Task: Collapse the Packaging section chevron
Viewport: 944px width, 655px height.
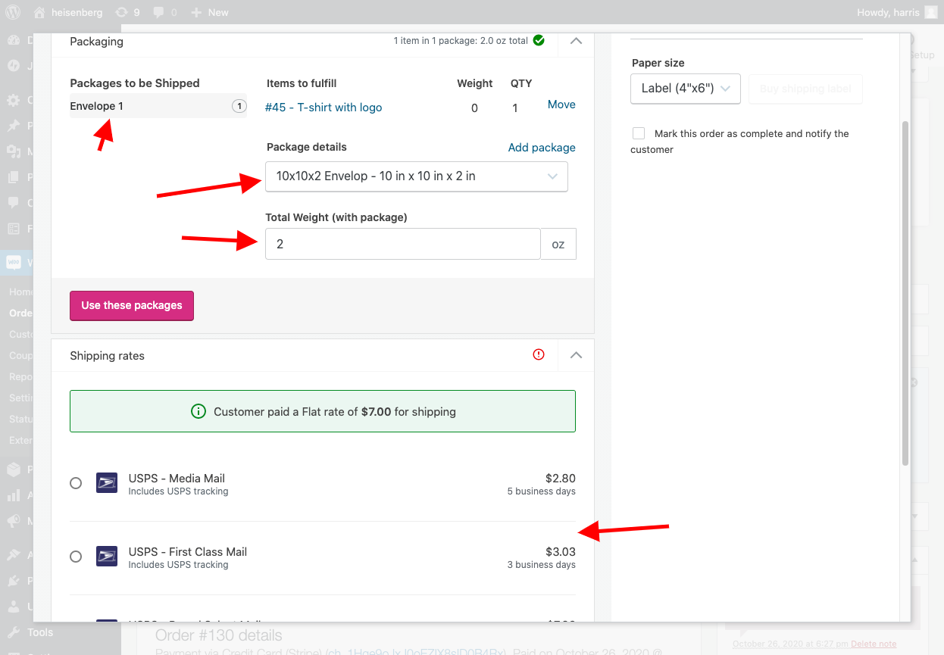Action: 576,41
